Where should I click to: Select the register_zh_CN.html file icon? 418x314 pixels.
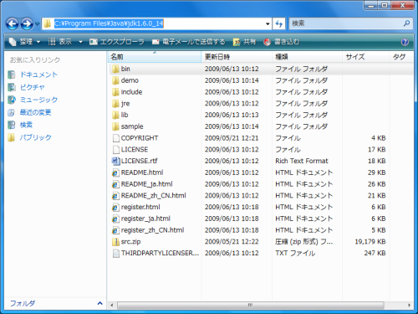click(x=115, y=230)
